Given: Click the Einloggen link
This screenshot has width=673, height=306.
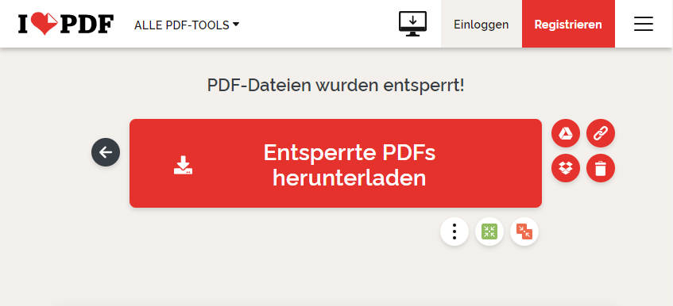Looking at the screenshot, I should pyautogui.click(x=482, y=24).
